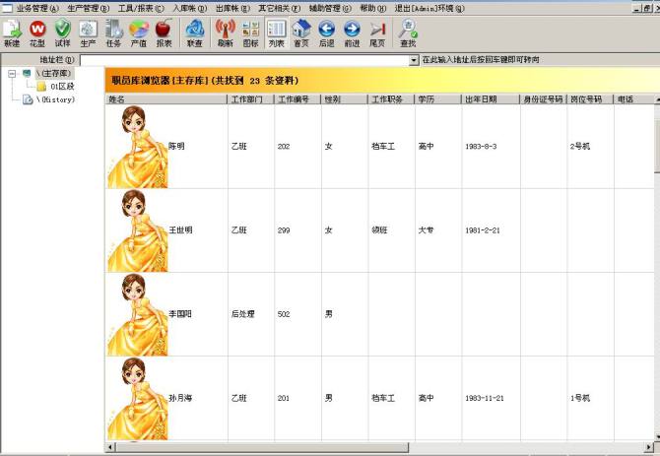
Task: Open the 产值 output value chart icon
Action: pyautogui.click(x=139, y=33)
